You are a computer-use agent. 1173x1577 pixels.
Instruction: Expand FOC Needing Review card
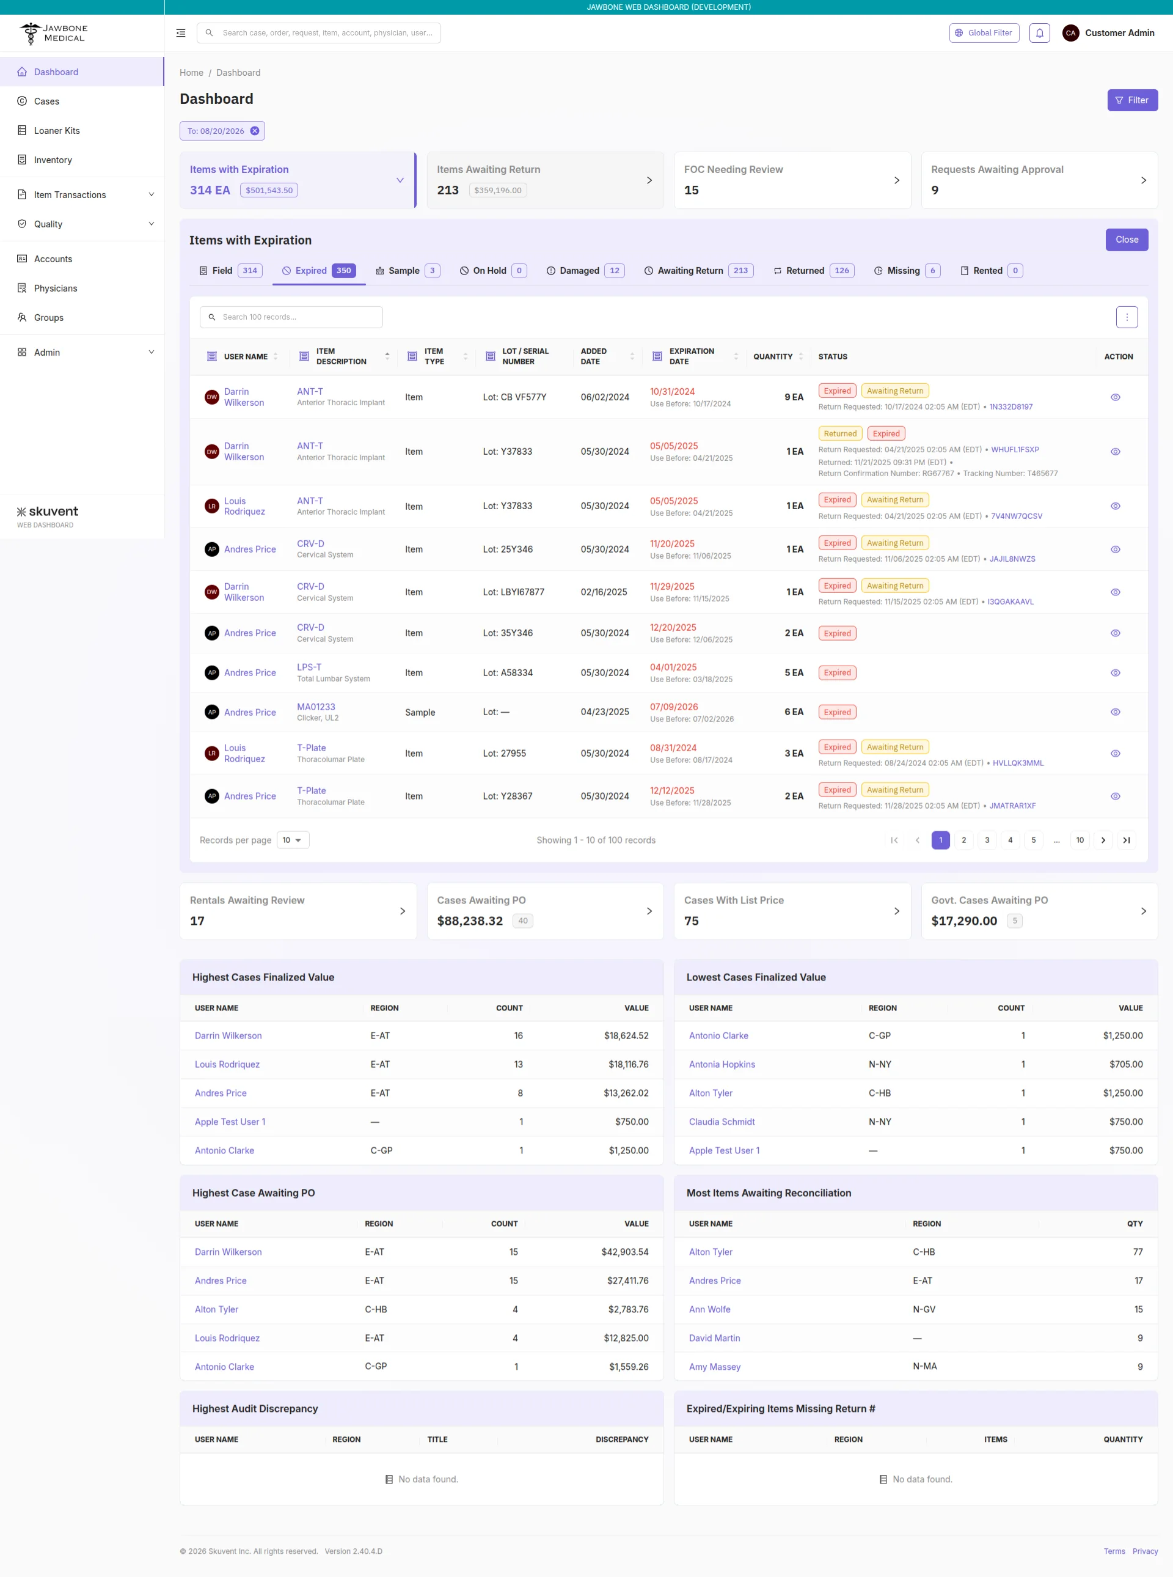tap(896, 180)
